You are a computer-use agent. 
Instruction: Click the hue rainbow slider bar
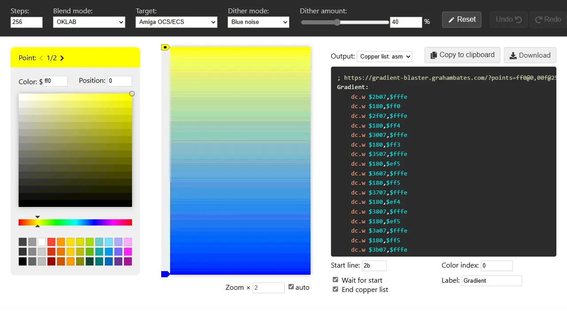coord(75,222)
